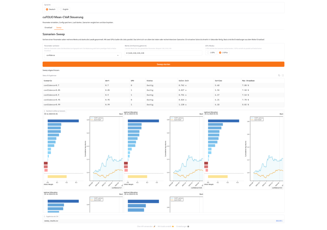Image resolution: width=327 pixels, height=230 pixels.
Task: Download sweep_results.csv via the 303.0 B link
Action: tap(279, 221)
